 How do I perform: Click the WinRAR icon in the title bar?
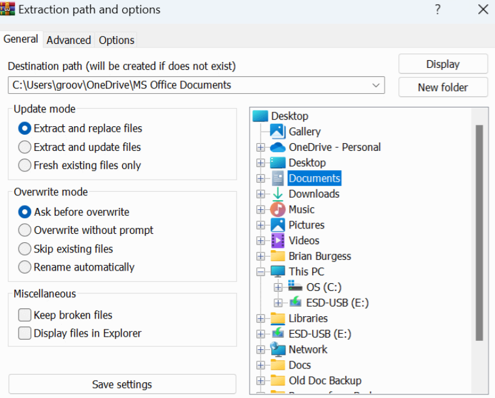pyautogui.click(x=8, y=9)
